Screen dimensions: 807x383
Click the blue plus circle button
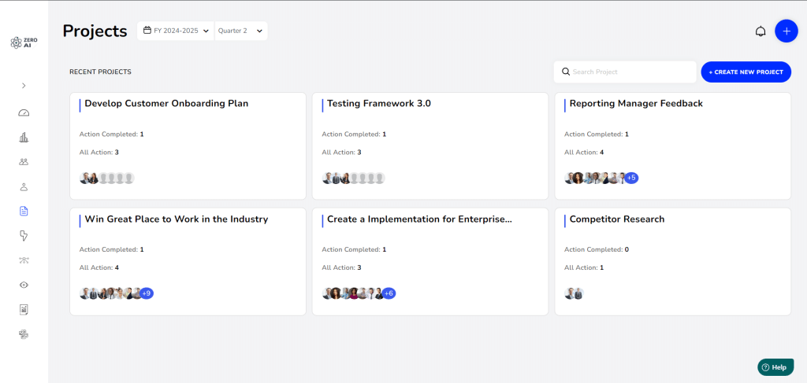point(787,31)
